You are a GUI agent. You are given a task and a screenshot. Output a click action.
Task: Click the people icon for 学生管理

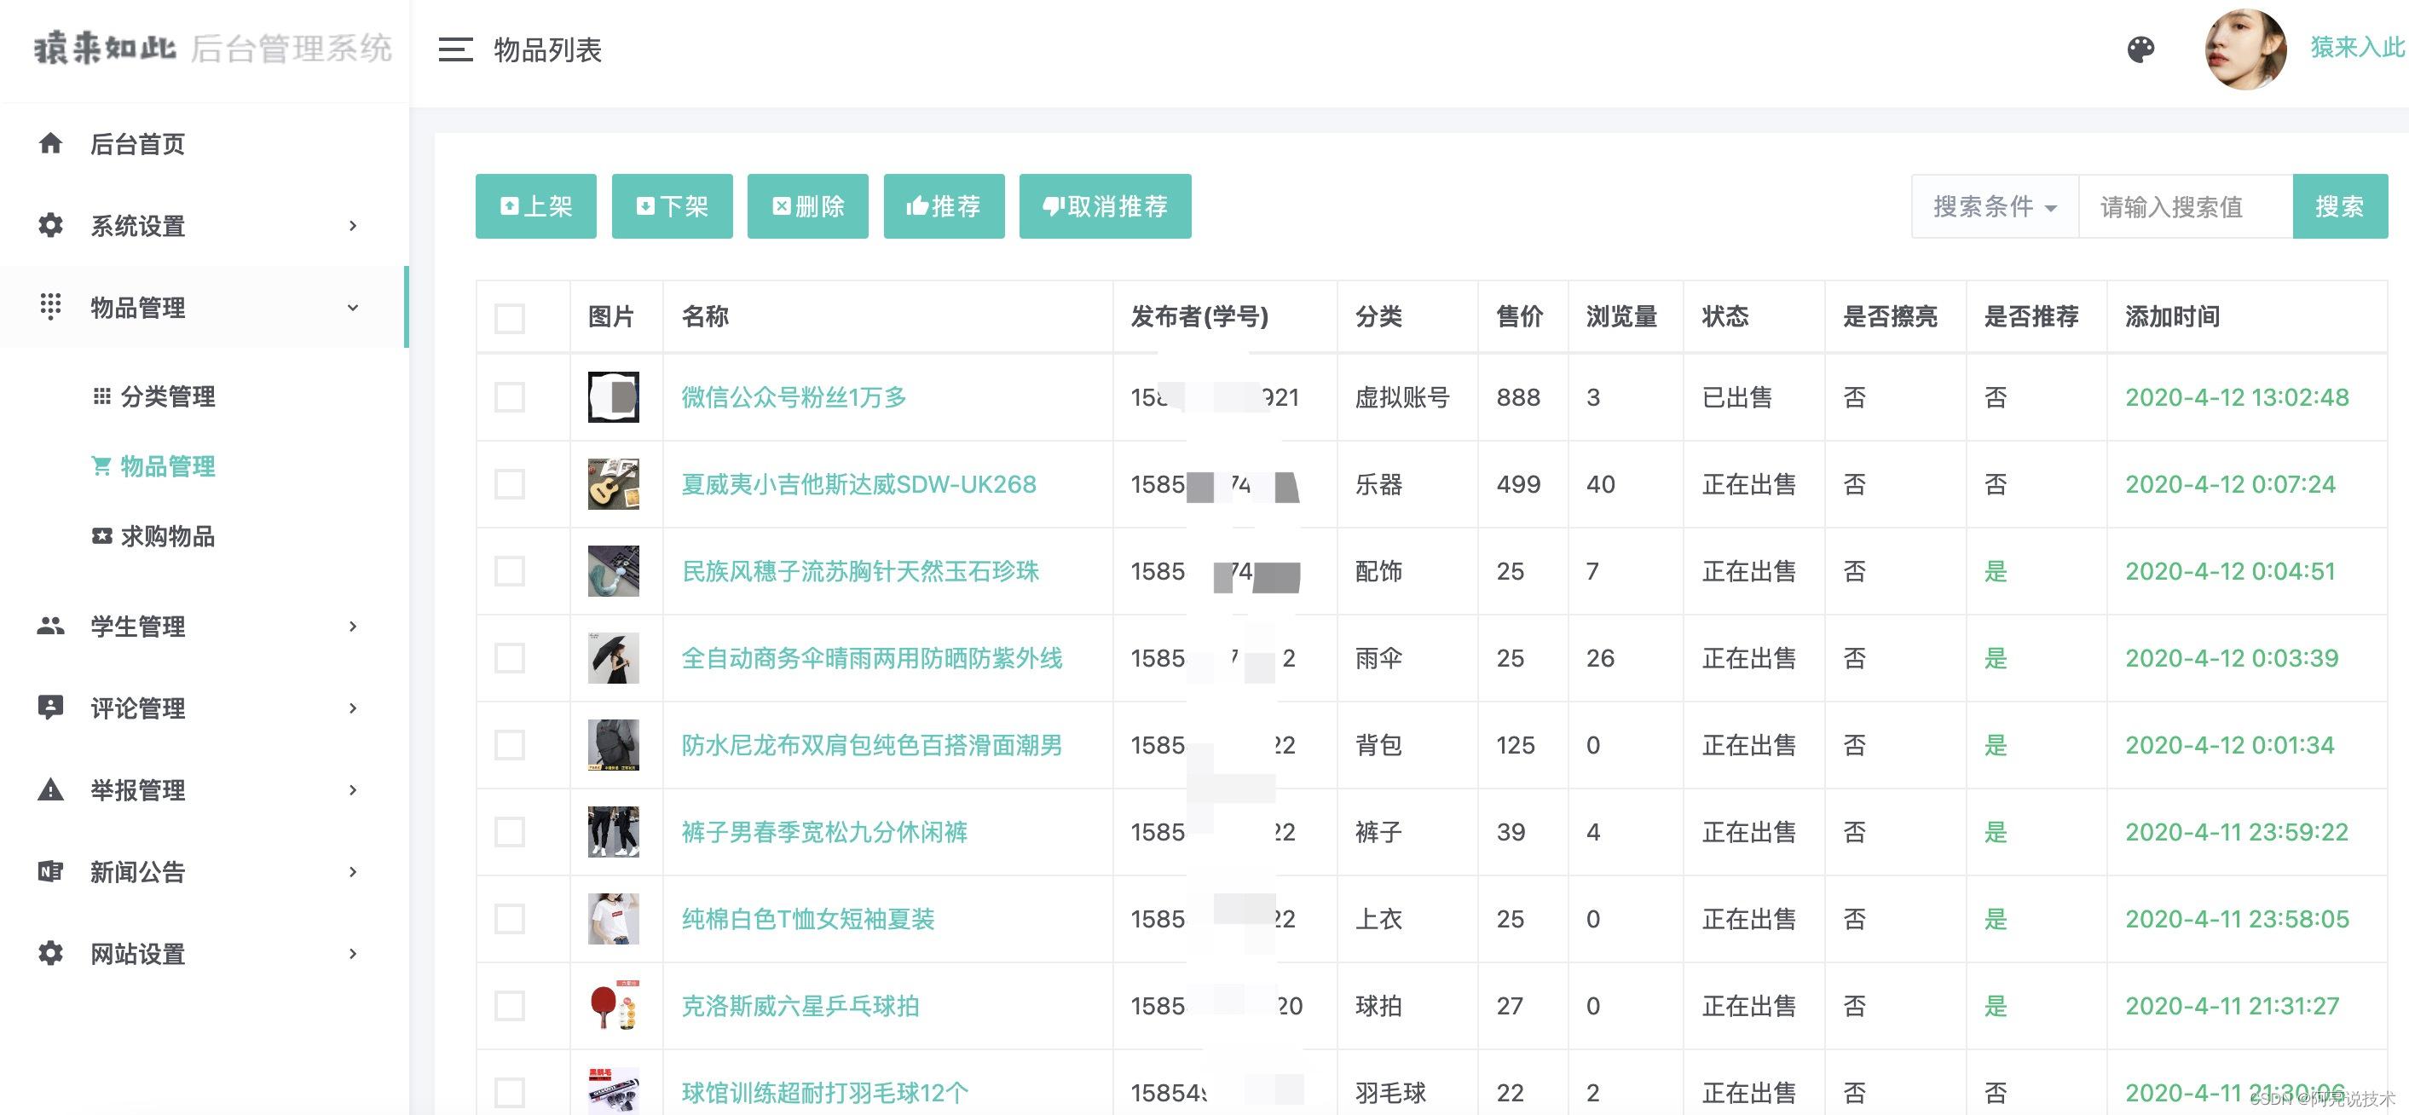[x=50, y=626]
